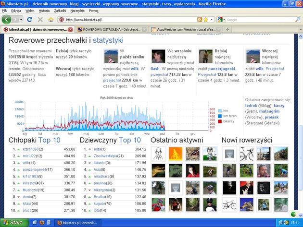
Task: Open the panzerjager44 link under Dzisiaj
Action: coord(222,69)
